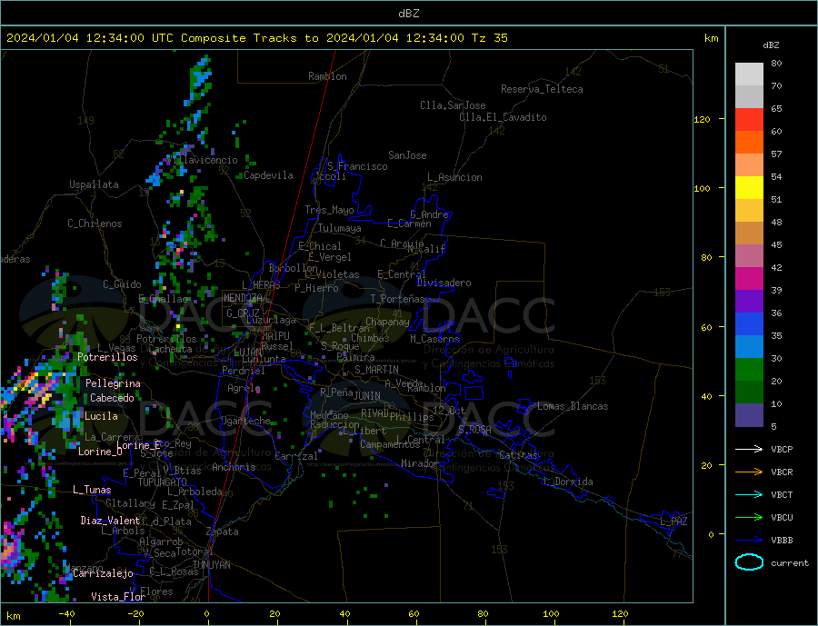Viewport: 818px width, 626px height.
Task: Select the red 65 dBZ color swatch
Action: (x=749, y=119)
